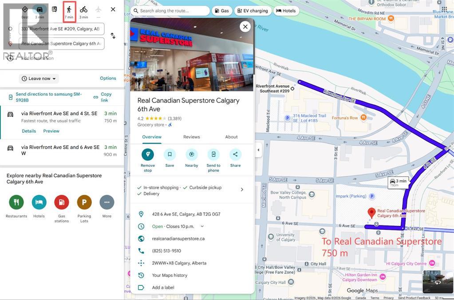Click the Copy link button
The image size is (454, 300).
[x=103, y=97]
